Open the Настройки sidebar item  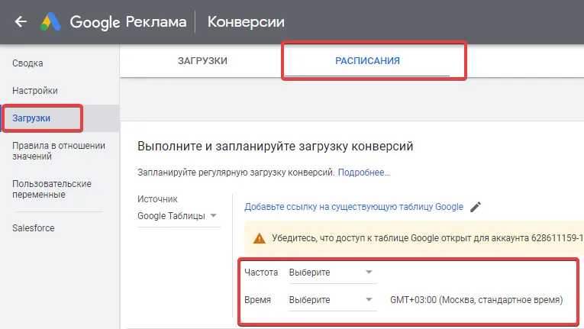coord(35,91)
